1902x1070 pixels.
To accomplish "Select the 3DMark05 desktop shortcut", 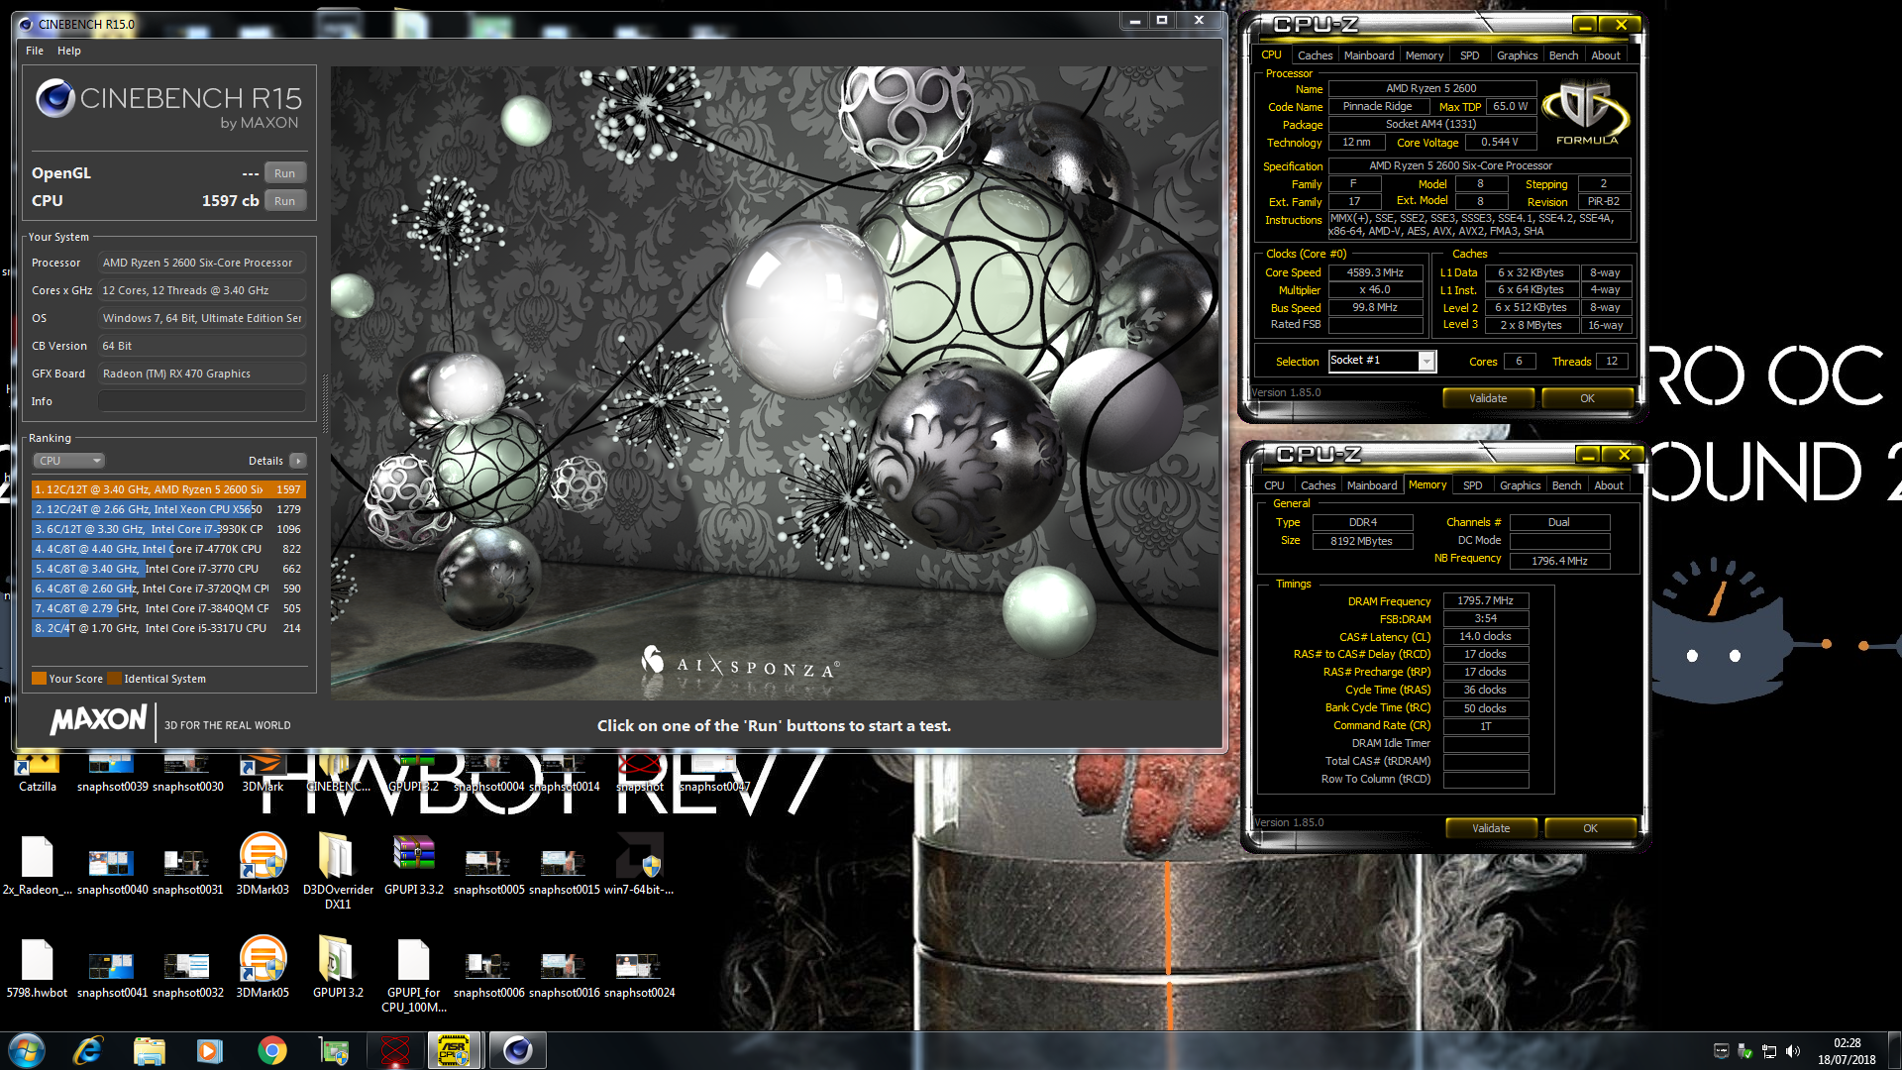I will 263,967.
